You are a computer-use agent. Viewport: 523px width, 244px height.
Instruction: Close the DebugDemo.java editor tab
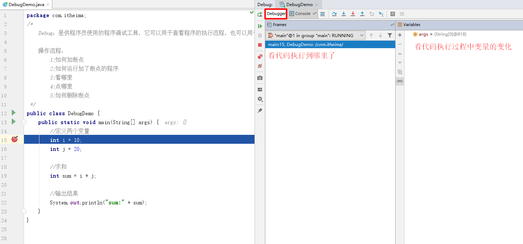click(x=48, y=5)
